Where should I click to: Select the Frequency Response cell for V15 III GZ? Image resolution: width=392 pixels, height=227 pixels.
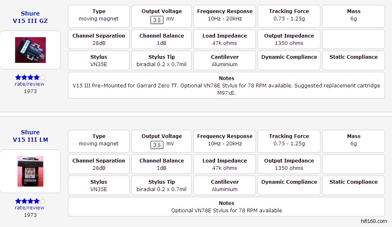[225, 15]
